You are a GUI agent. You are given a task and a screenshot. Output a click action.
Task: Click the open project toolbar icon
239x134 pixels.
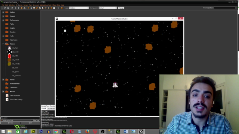pos(5,8)
